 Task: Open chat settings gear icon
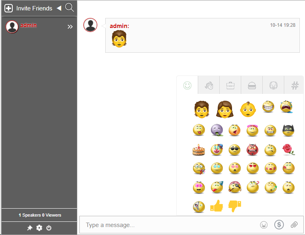[x=39, y=228]
